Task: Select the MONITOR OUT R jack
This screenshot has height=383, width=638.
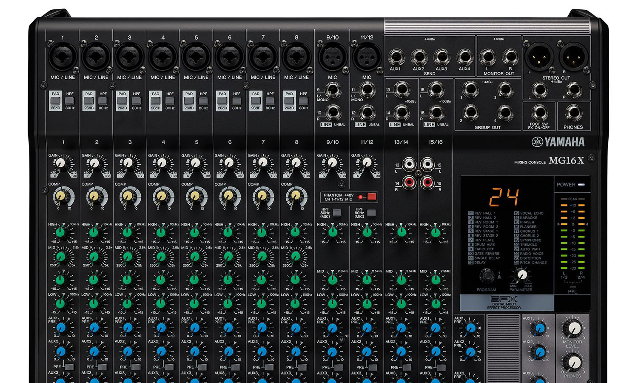Action: [510, 57]
